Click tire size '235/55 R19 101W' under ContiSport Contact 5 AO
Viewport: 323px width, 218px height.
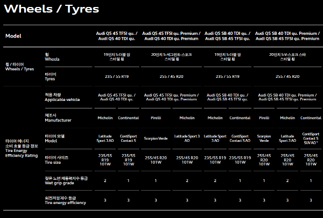point(240,160)
